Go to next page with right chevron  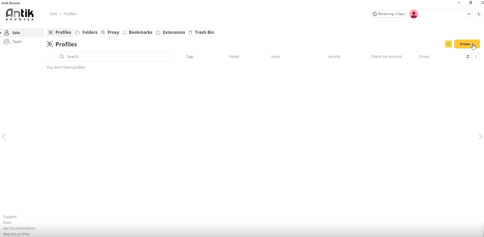(x=480, y=137)
